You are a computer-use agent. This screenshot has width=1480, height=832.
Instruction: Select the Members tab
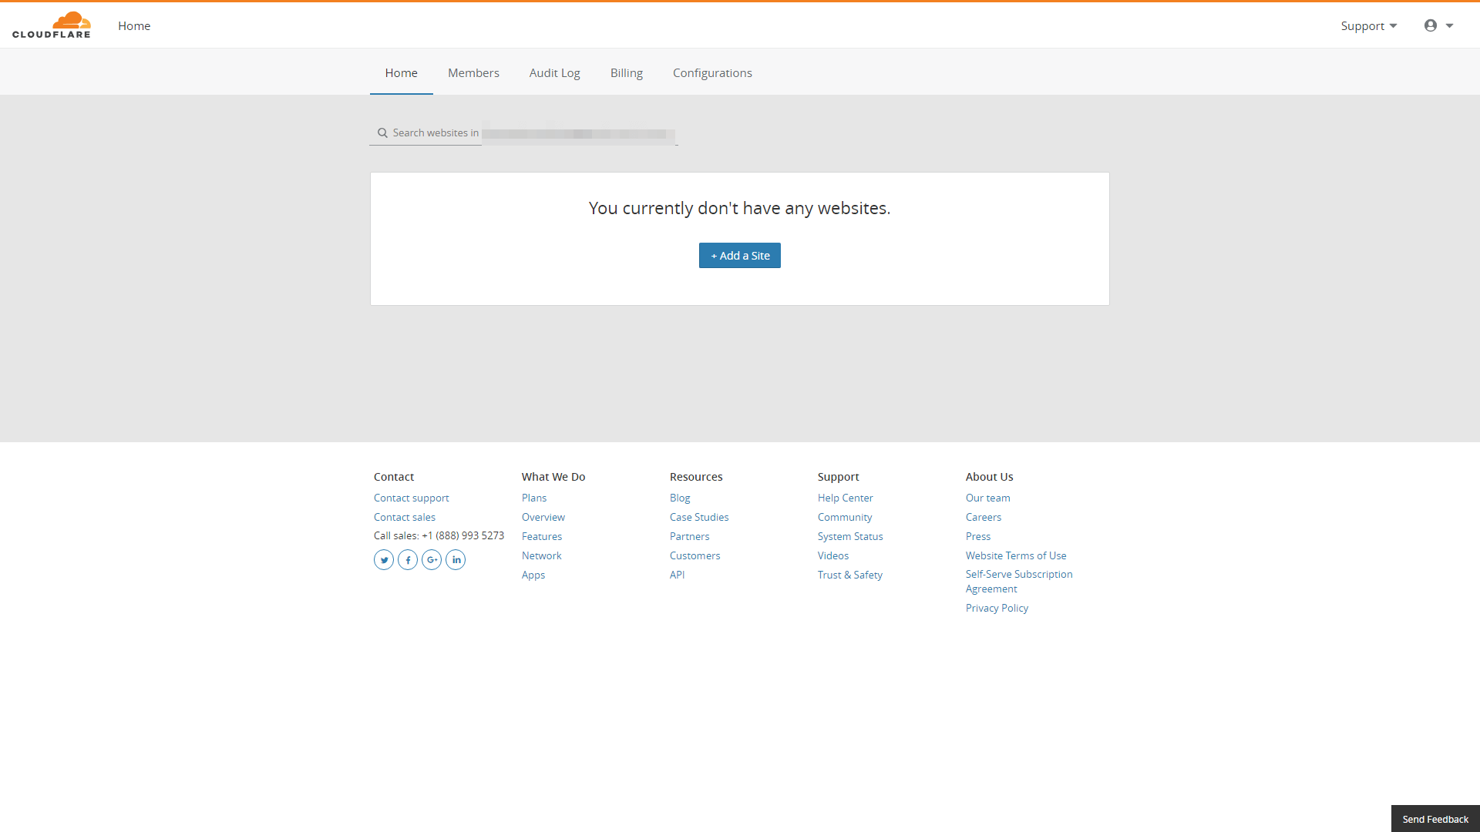point(474,72)
